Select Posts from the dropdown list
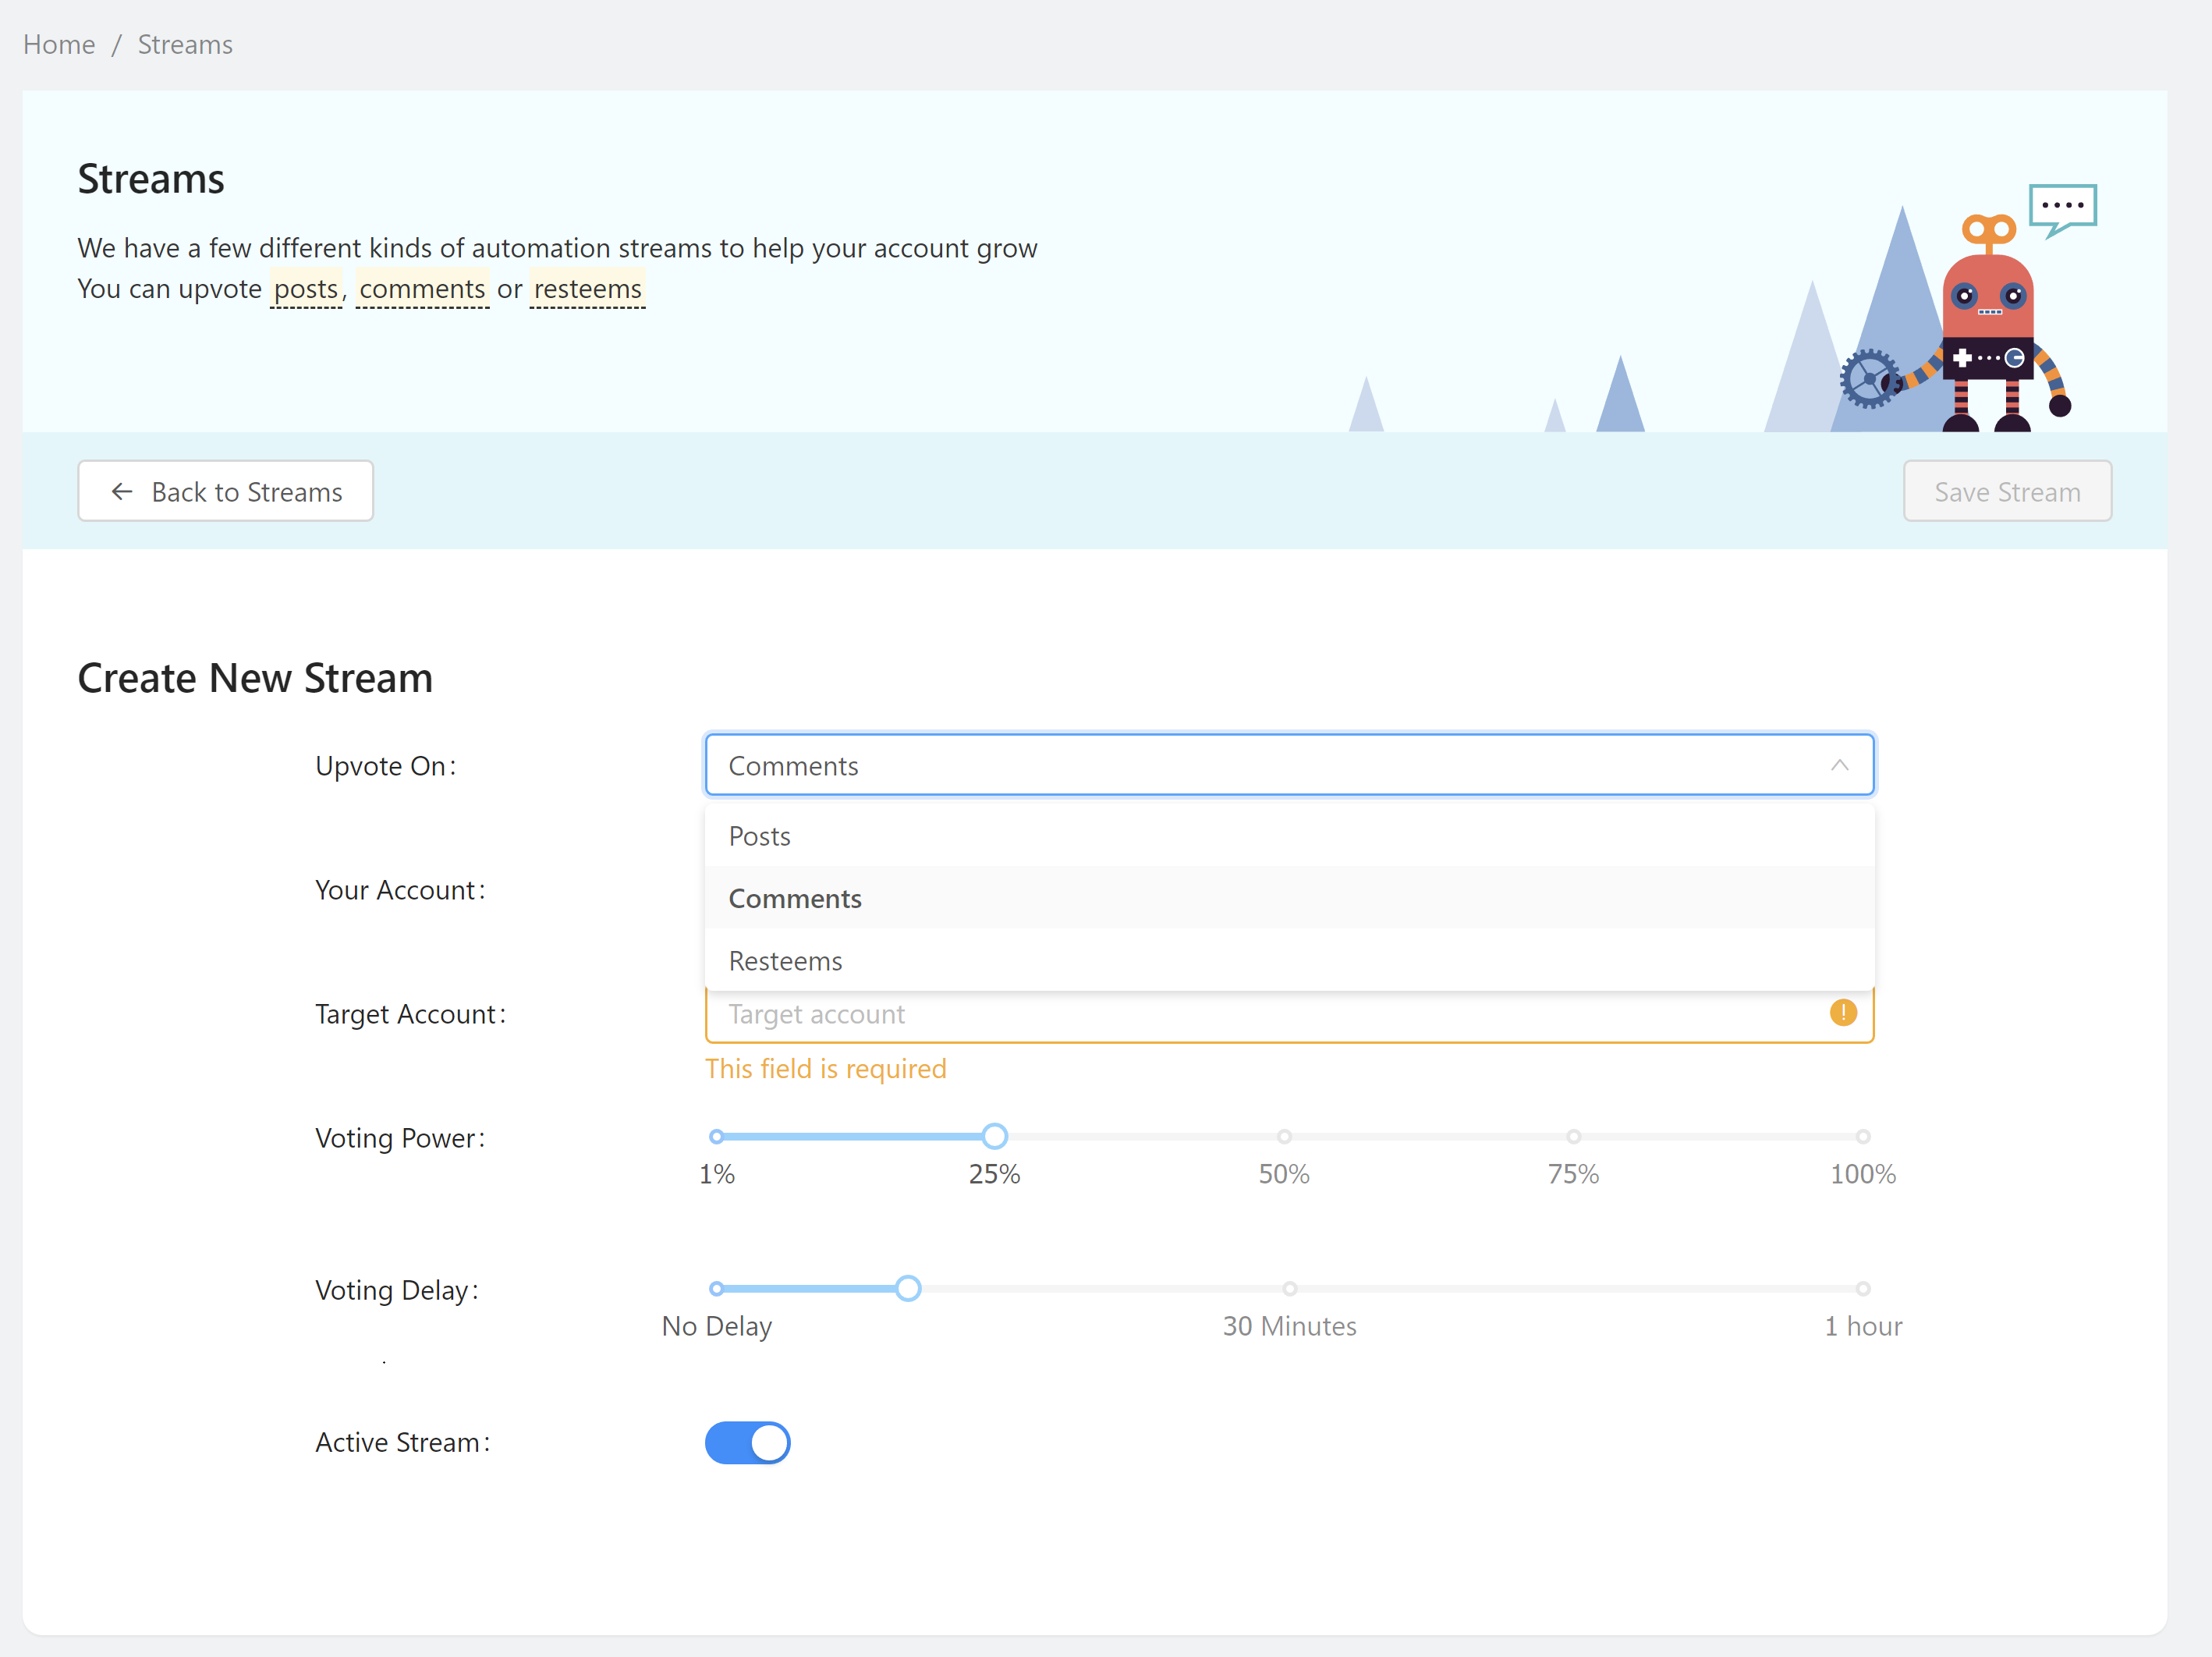This screenshot has width=2212, height=1657. [x=760, y=836]
